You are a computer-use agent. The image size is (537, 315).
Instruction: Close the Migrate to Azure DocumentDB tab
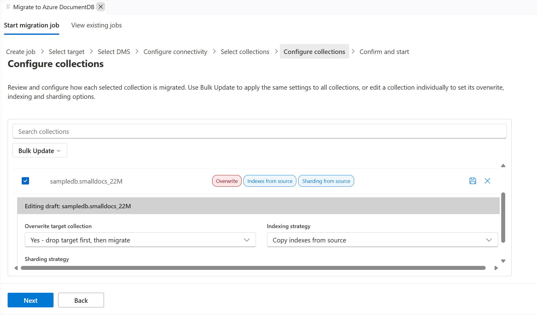tap(101, 7)
